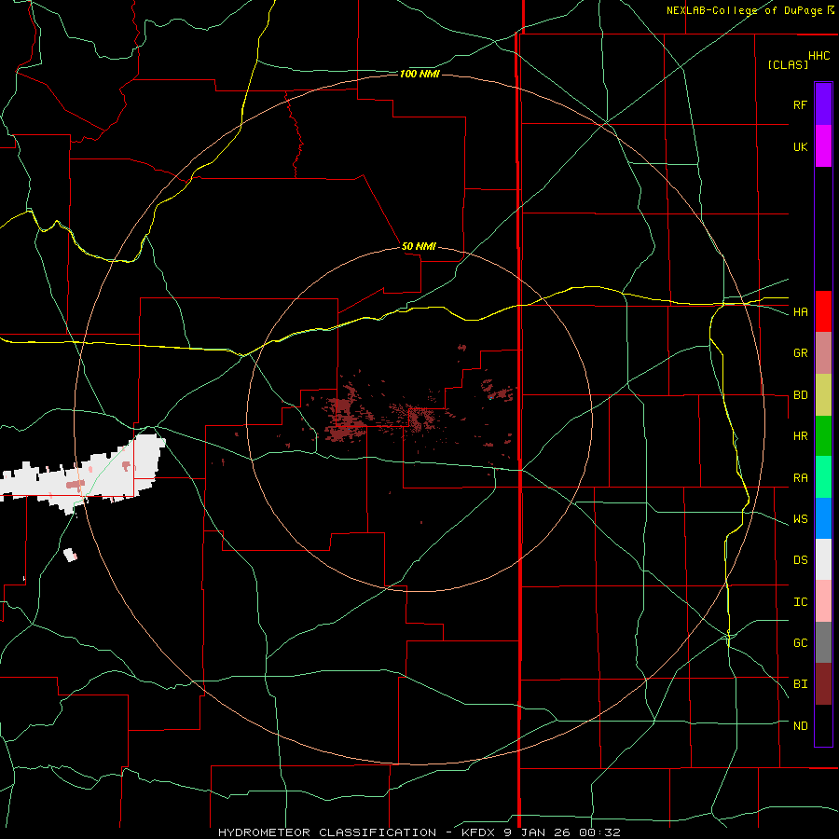Click the GR graupel legend swatch
Image resolution: width=839 pixels, height=839 pixels.
(823, 353)
